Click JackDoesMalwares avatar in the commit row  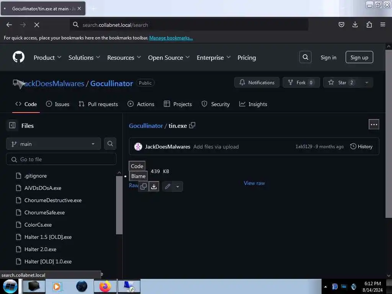click(138, 147)
